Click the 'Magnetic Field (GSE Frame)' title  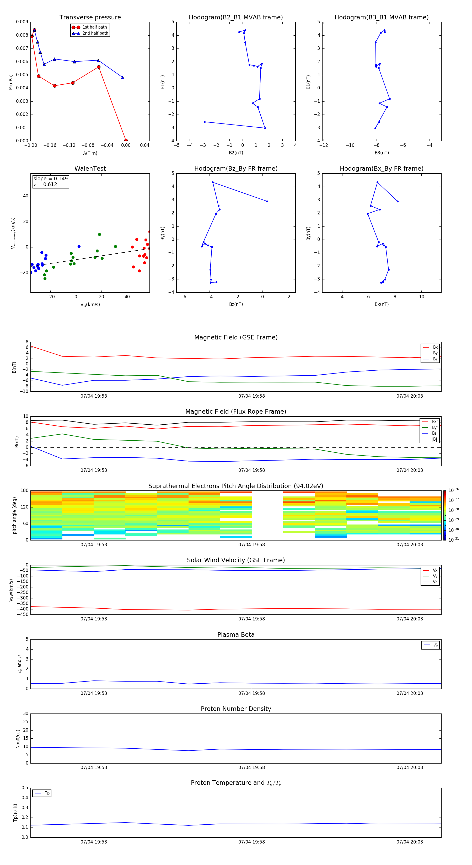pyautogui.click(x=236, y=337)
